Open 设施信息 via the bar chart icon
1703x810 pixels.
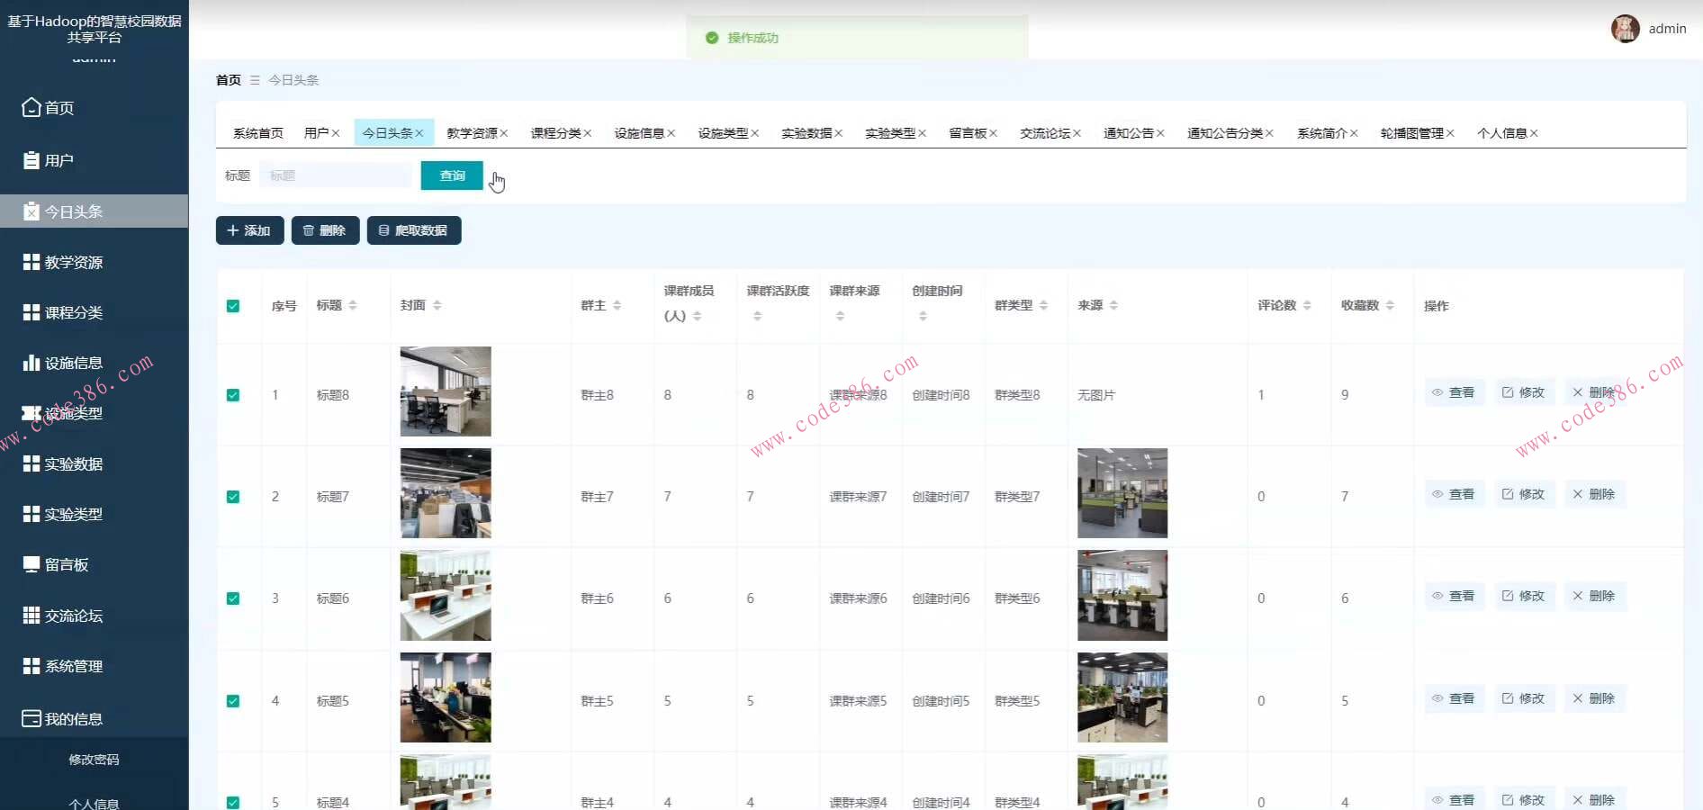coord(74,363)
